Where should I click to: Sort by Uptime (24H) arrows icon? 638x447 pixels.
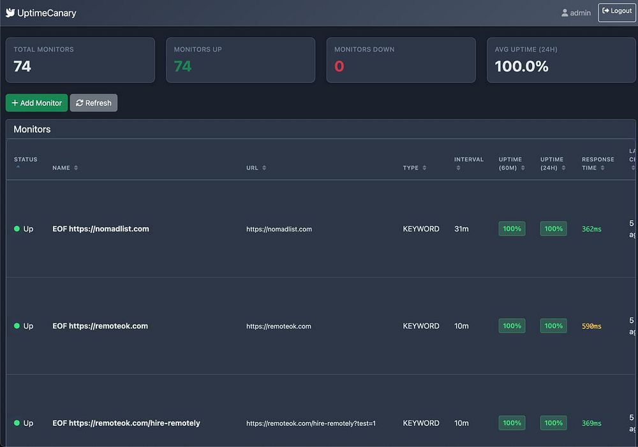pyautogui.click(x=563, y=168)
